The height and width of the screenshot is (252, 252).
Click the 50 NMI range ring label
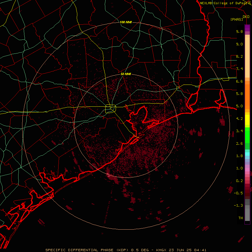(126, 74)
